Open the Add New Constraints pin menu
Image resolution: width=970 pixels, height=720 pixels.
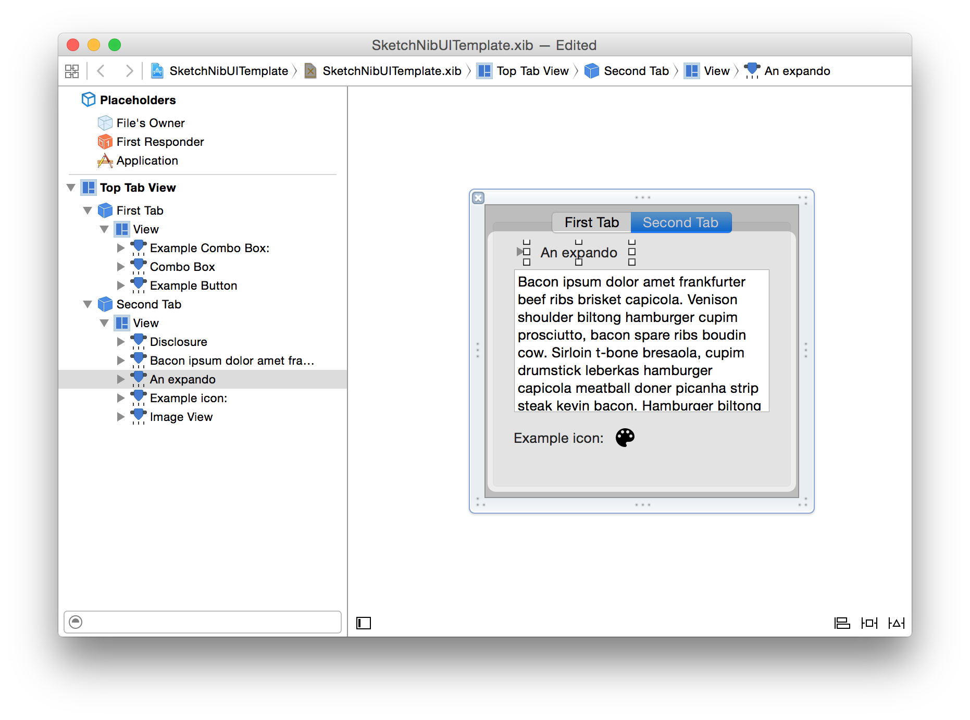[x=869, y=623]
